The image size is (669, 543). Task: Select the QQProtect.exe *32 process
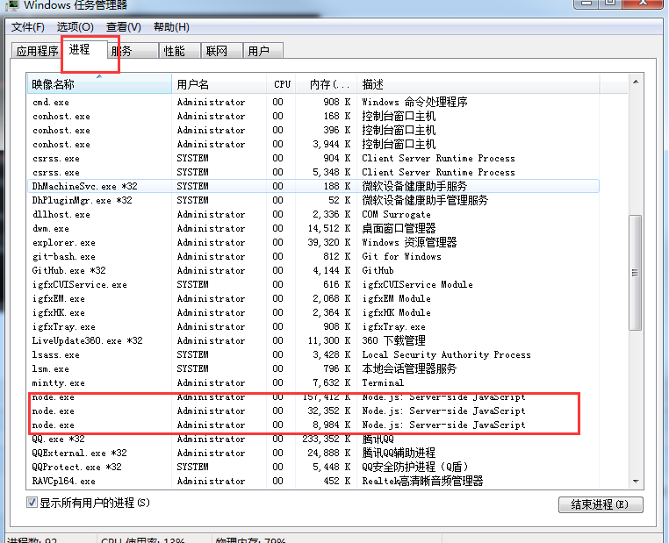click(313, 468)
